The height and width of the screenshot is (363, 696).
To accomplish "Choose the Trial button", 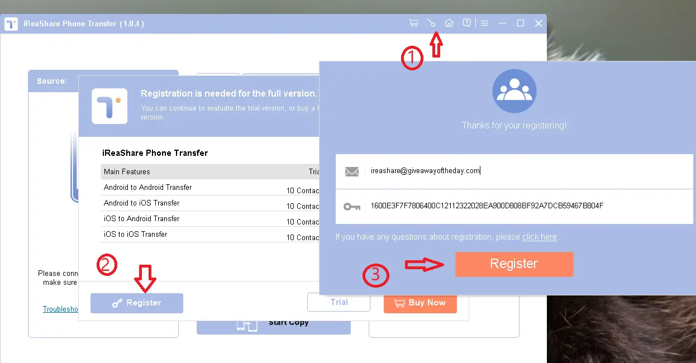I will (x=339, y=302).
